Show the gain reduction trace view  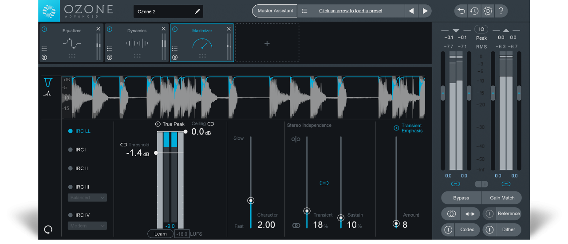tap(48, 82)
